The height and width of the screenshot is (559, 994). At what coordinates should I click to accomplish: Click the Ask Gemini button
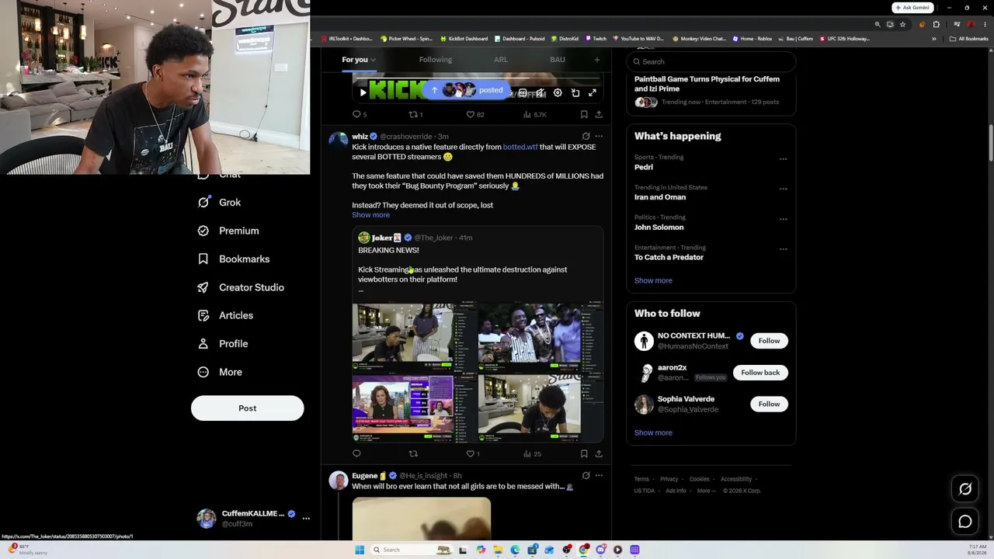(912, 8)
